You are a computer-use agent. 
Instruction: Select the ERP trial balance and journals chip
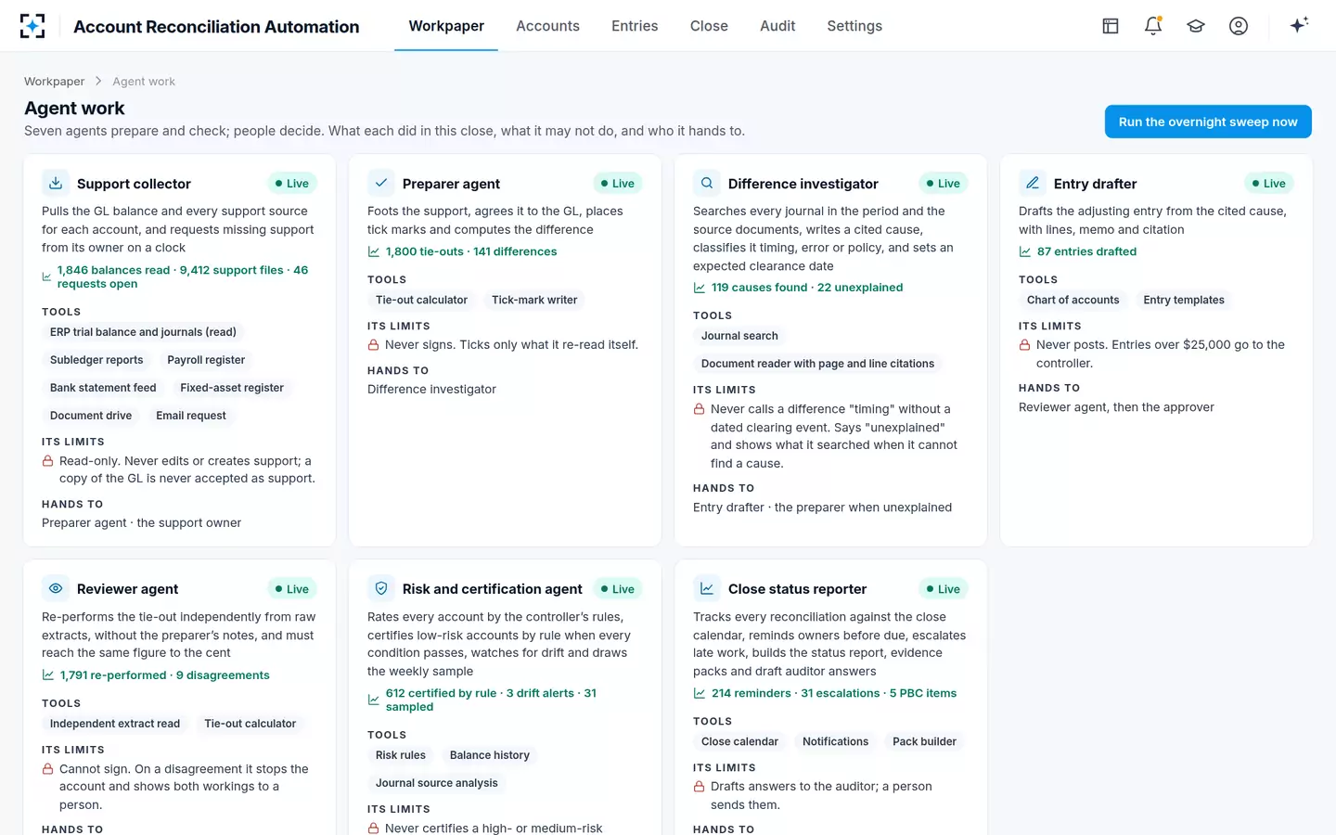pos(143,332)
